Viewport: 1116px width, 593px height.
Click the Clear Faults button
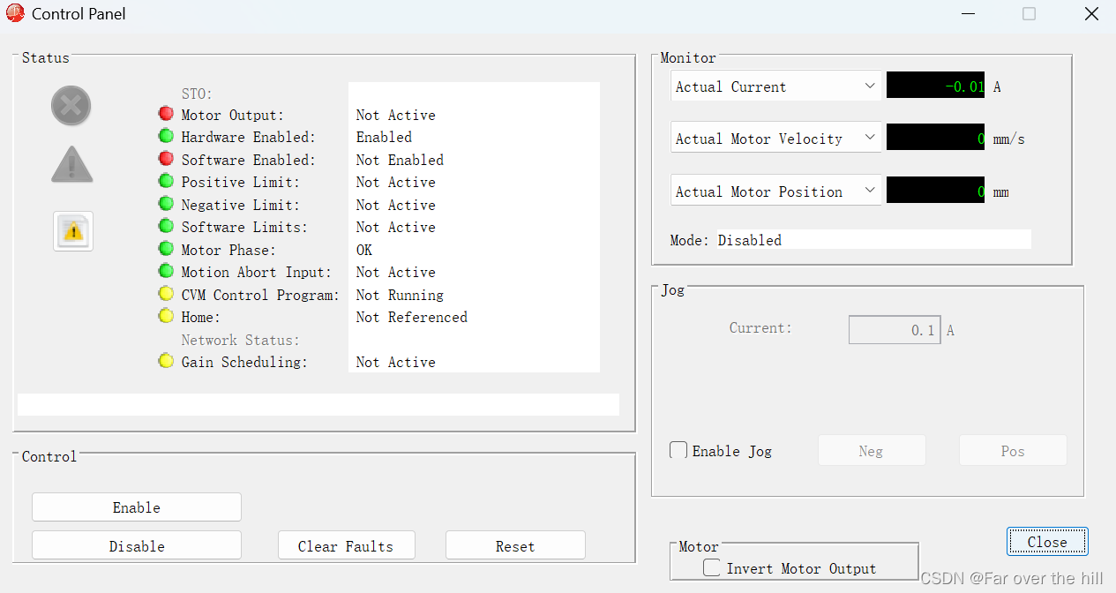(346, 545)
